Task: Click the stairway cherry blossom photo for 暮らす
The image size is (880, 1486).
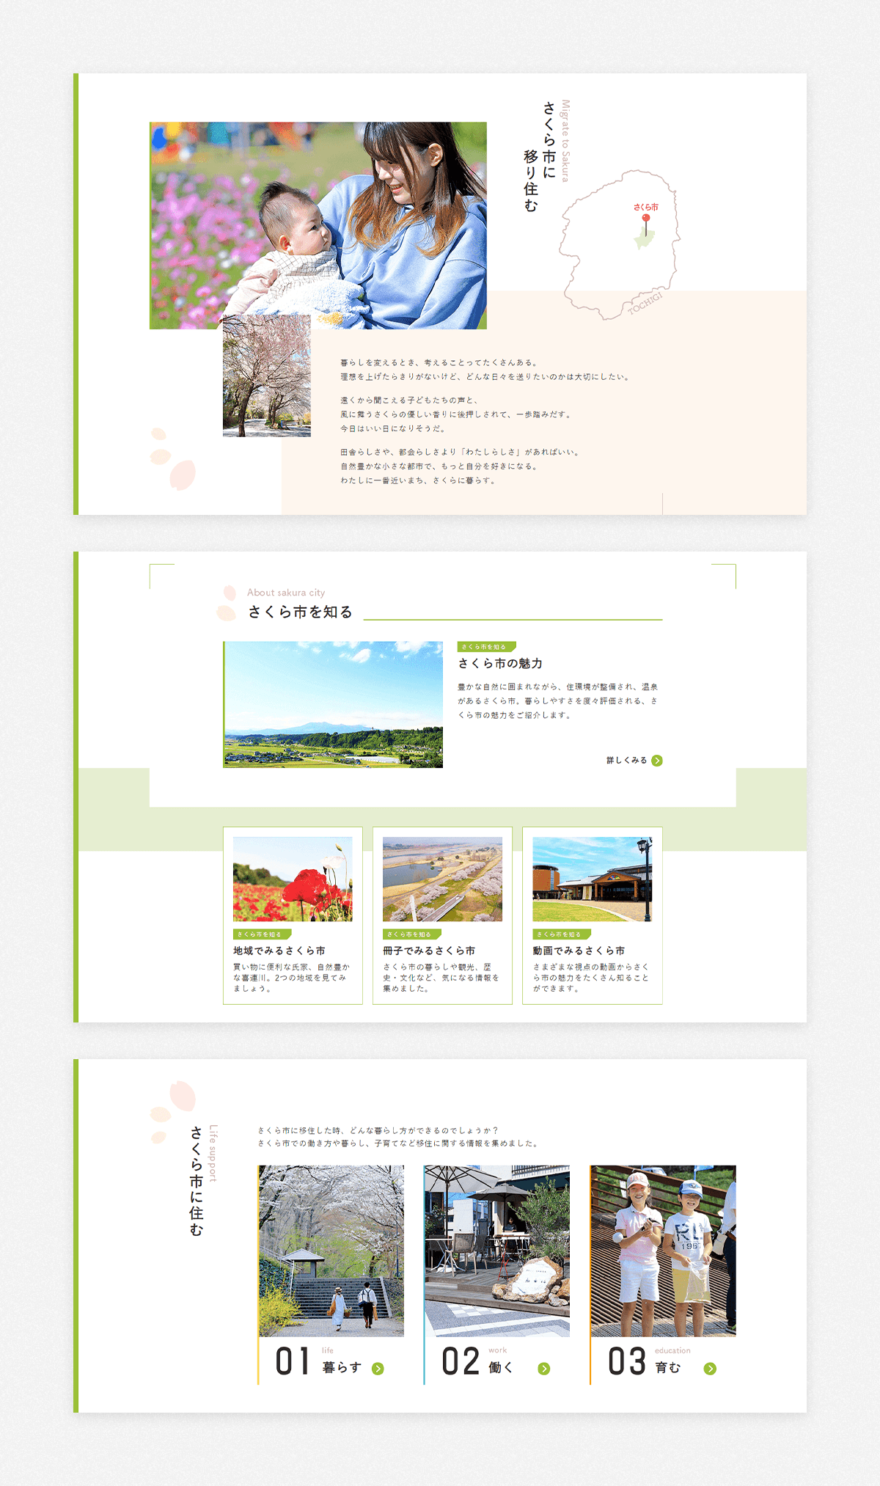Action: click(331, 1251)
